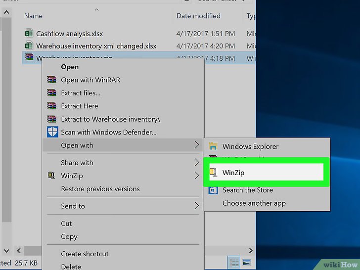Click navigation pane scroll up arrow
Image resolution: width=360 pixels, height=270 pixels.
[6, 12]
